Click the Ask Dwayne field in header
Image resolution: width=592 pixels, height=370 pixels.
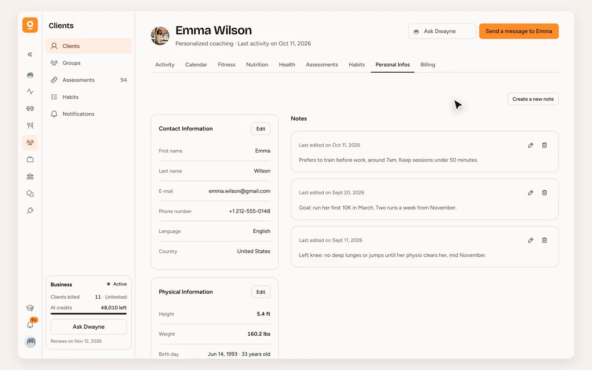point(442,31)
